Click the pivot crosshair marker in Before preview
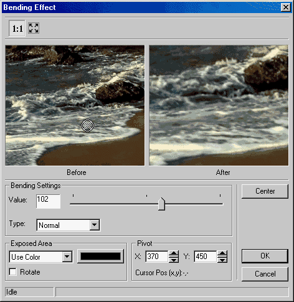Viewport: 294px width, 302px height. (87, 125)
